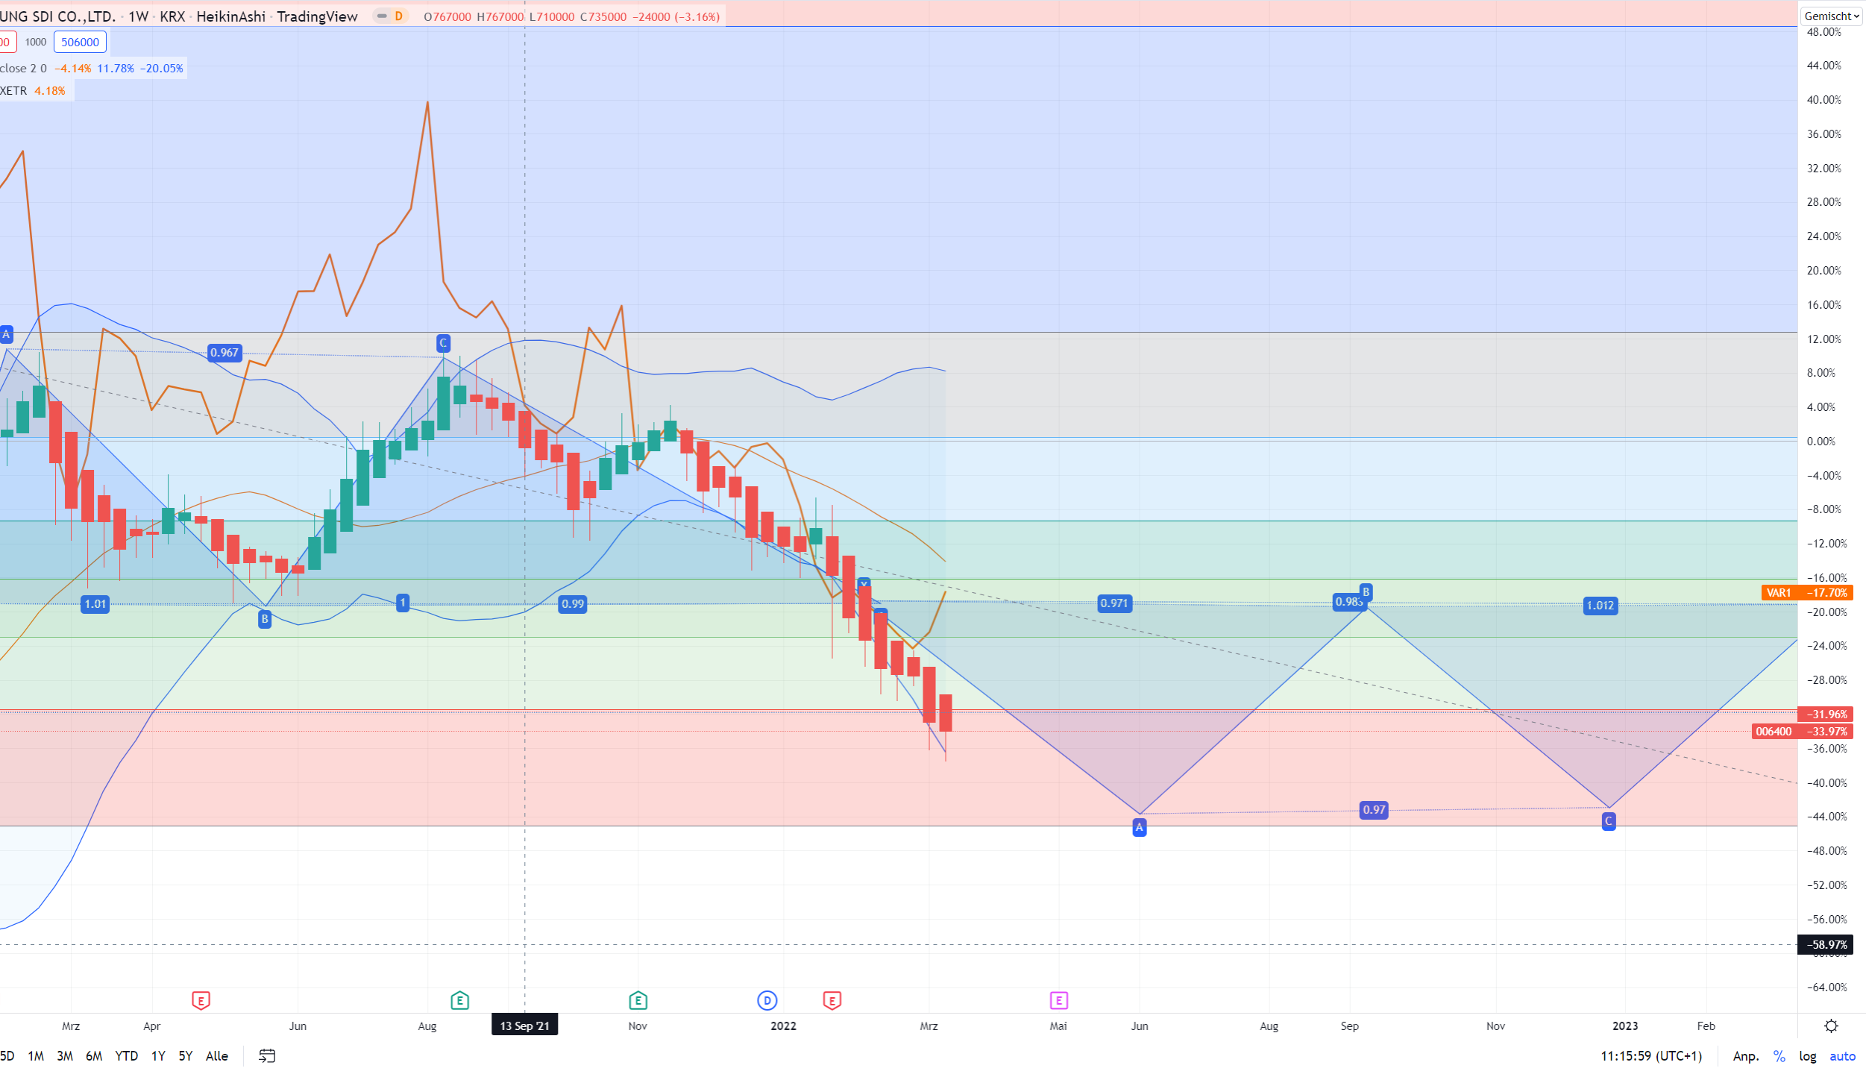
Task: Click the blue dividend D marker
Action: [x=767, y=1000]
